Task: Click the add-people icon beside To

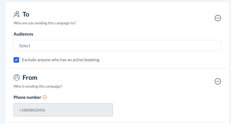Action: [x=17, y=14]
